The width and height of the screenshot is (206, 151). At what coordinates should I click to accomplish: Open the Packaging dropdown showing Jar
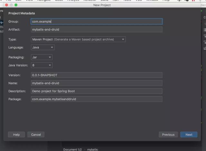tap(42, 57)
